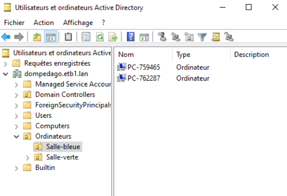Click the Salle-bleue OU folder icon
287x196 pixels.
pos(38,147)
